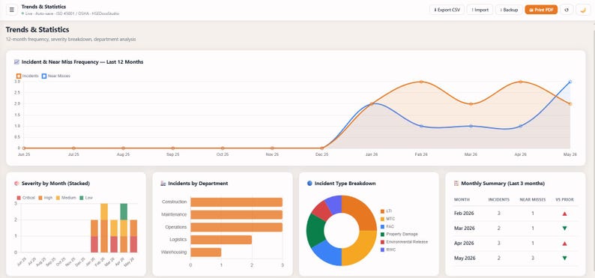Click the MONTH column header
The image size is (595, 278).
pos(462,199)
